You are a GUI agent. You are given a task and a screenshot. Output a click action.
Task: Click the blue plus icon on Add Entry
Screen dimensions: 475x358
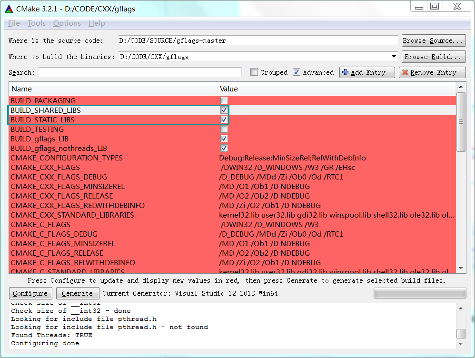[x=345, y=72]
